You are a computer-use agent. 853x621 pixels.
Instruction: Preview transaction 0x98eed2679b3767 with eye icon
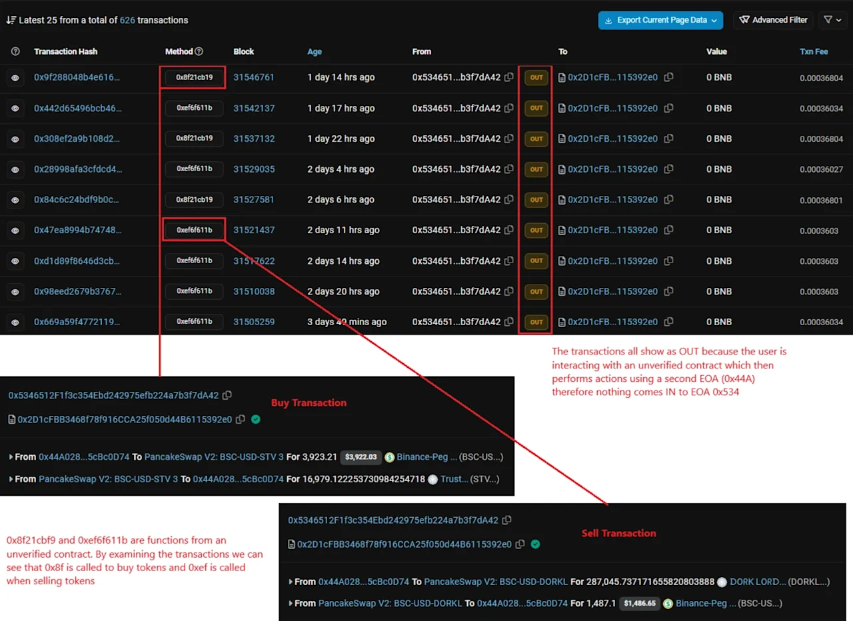click(15, 292)
